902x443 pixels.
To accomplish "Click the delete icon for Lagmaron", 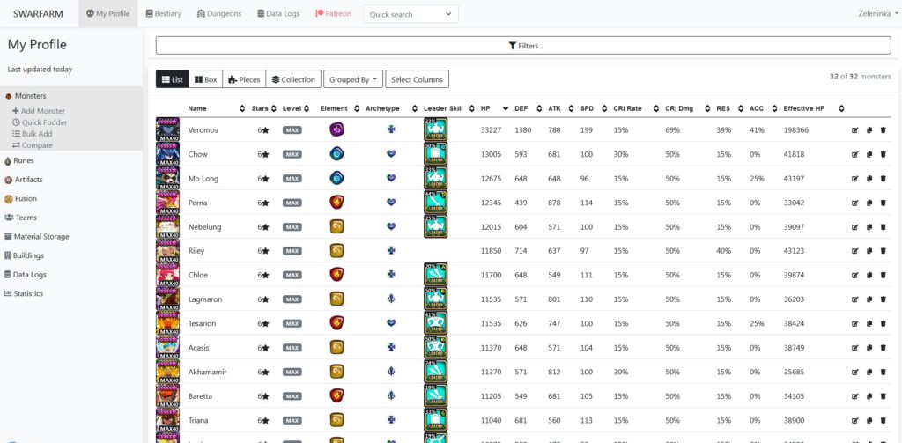I will tap(883, 299).
